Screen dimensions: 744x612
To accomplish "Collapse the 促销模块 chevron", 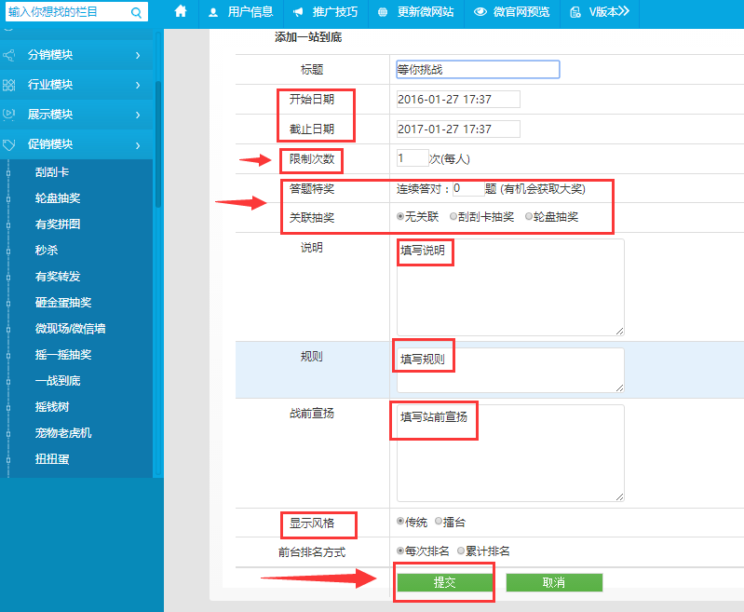I will (138, 145).
